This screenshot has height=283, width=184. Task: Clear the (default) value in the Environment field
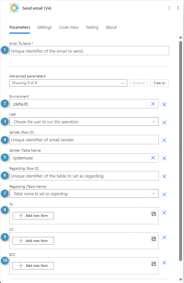click(153, 104)
